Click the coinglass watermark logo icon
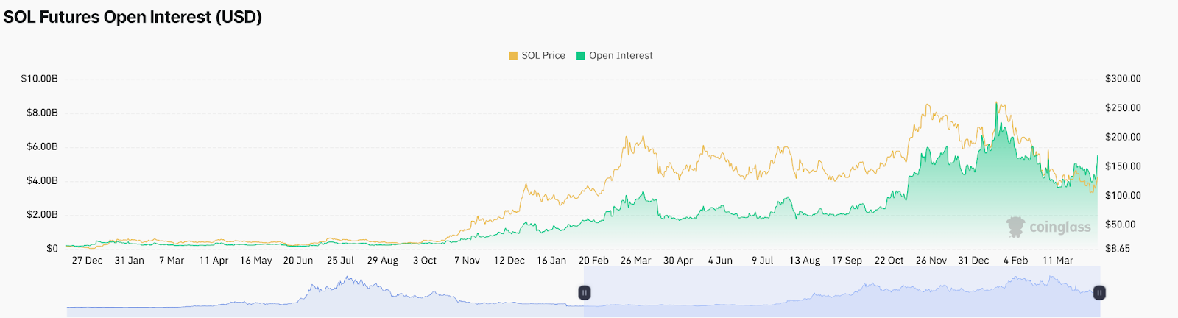Viewport: 1178px width, 318px height. coord(1016,227)
